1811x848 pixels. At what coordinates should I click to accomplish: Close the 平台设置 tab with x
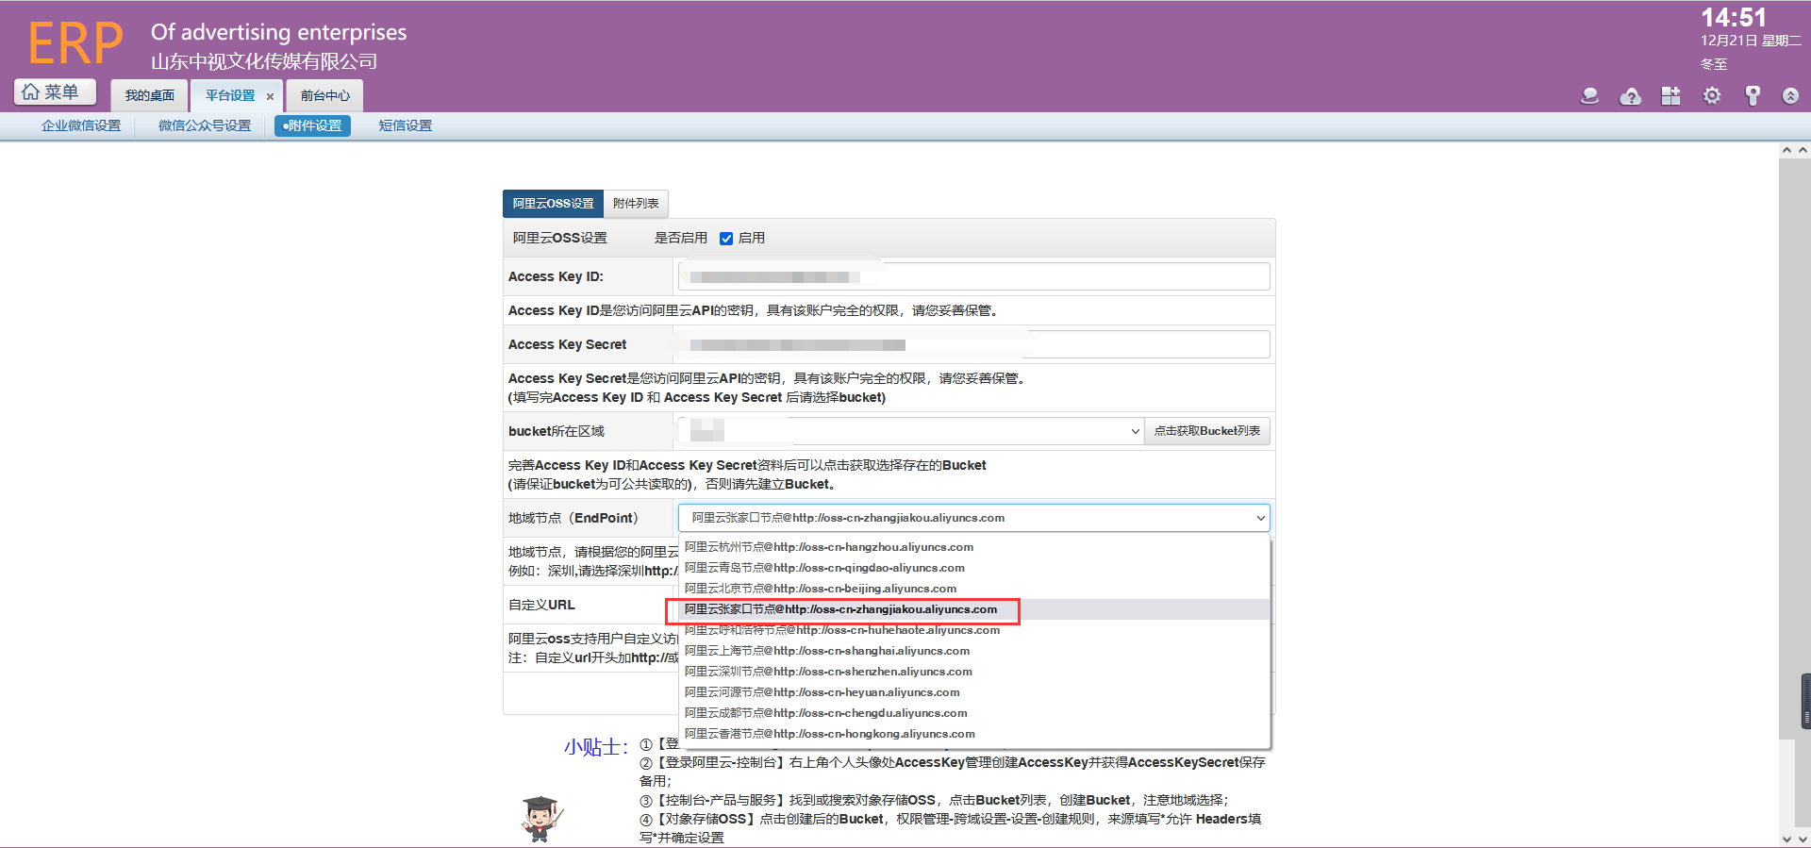pyautogui.click(x=270, y=96)
